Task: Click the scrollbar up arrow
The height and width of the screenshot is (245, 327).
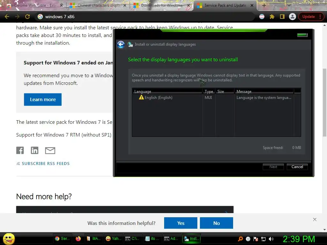Action: pos(324,25)
